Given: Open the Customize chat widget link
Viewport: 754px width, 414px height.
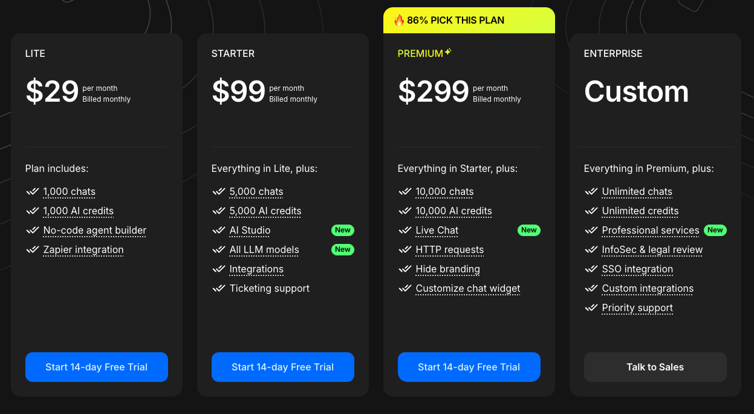Looking at the screenshot, I should 467,288.
